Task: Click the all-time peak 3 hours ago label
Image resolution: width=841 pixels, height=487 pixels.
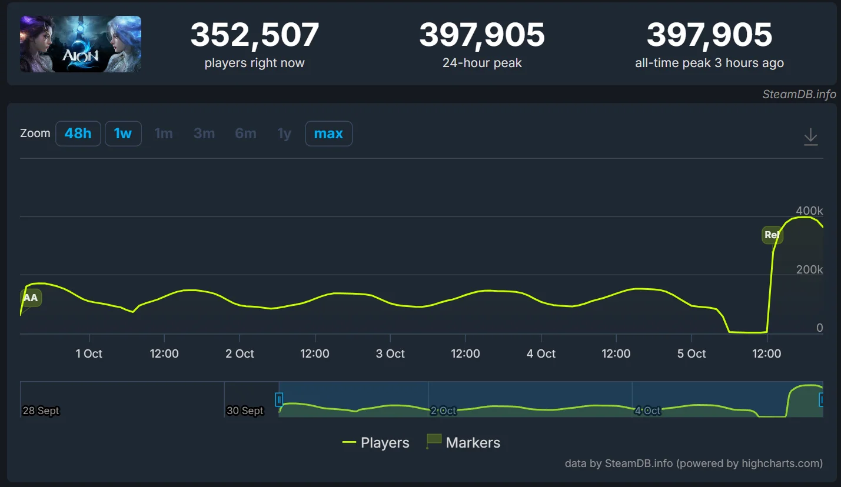Action: [x=709, y=63]
